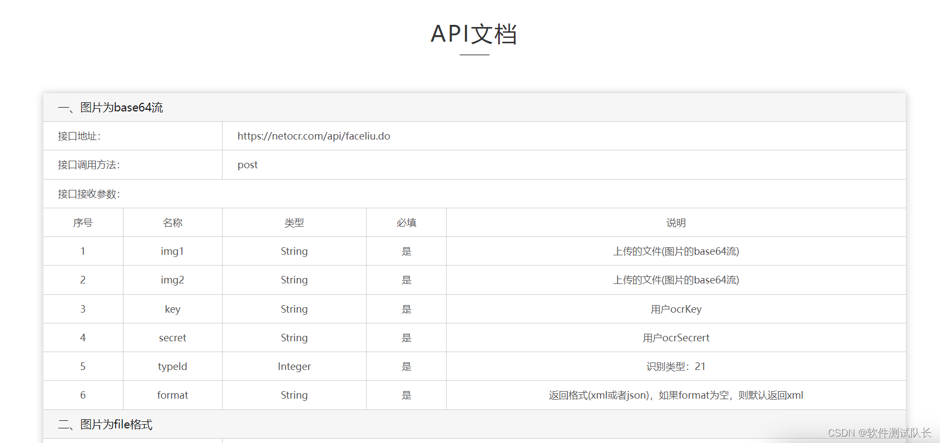This screenshot has width=940, height=443.
Task: Click the 用户ocrKey description cell
Action: click(676, 309)
